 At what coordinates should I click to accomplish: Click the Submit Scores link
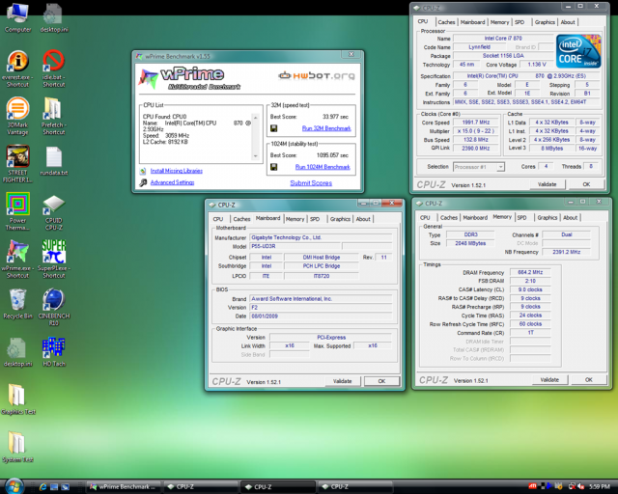pyautogui.click(x=311, y=183)
